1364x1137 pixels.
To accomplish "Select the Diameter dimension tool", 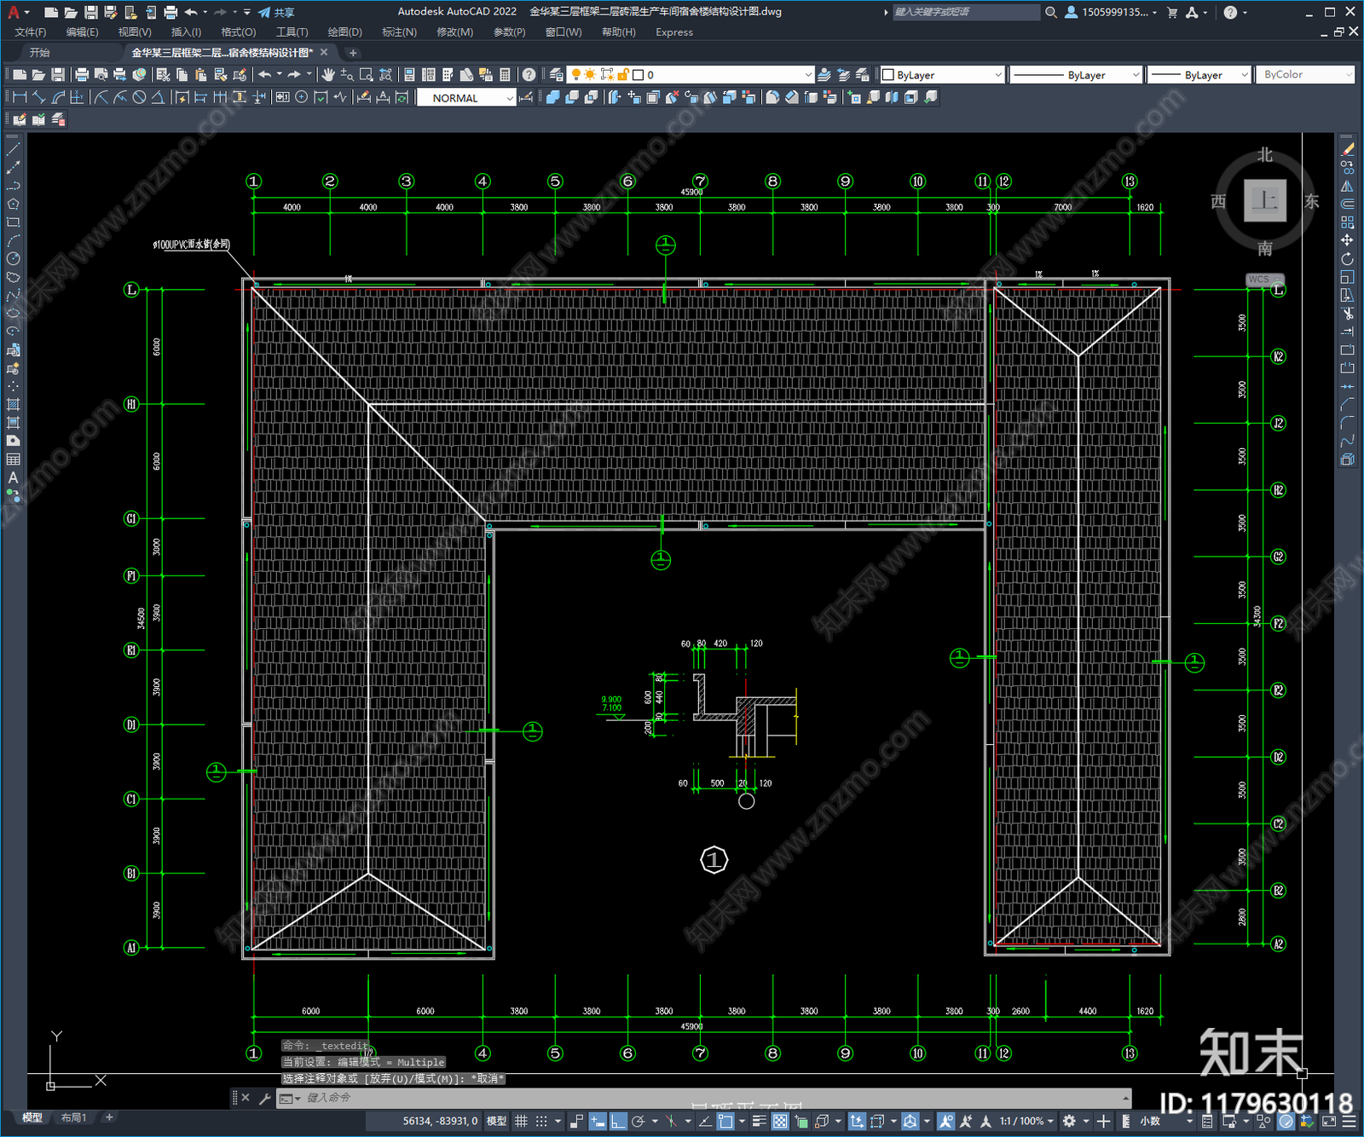I will 139,97.
